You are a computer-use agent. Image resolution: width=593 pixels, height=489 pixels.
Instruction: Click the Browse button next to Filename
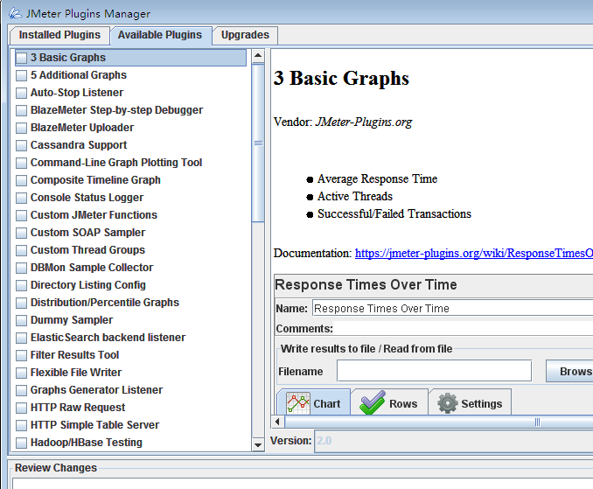coord(569,371)
